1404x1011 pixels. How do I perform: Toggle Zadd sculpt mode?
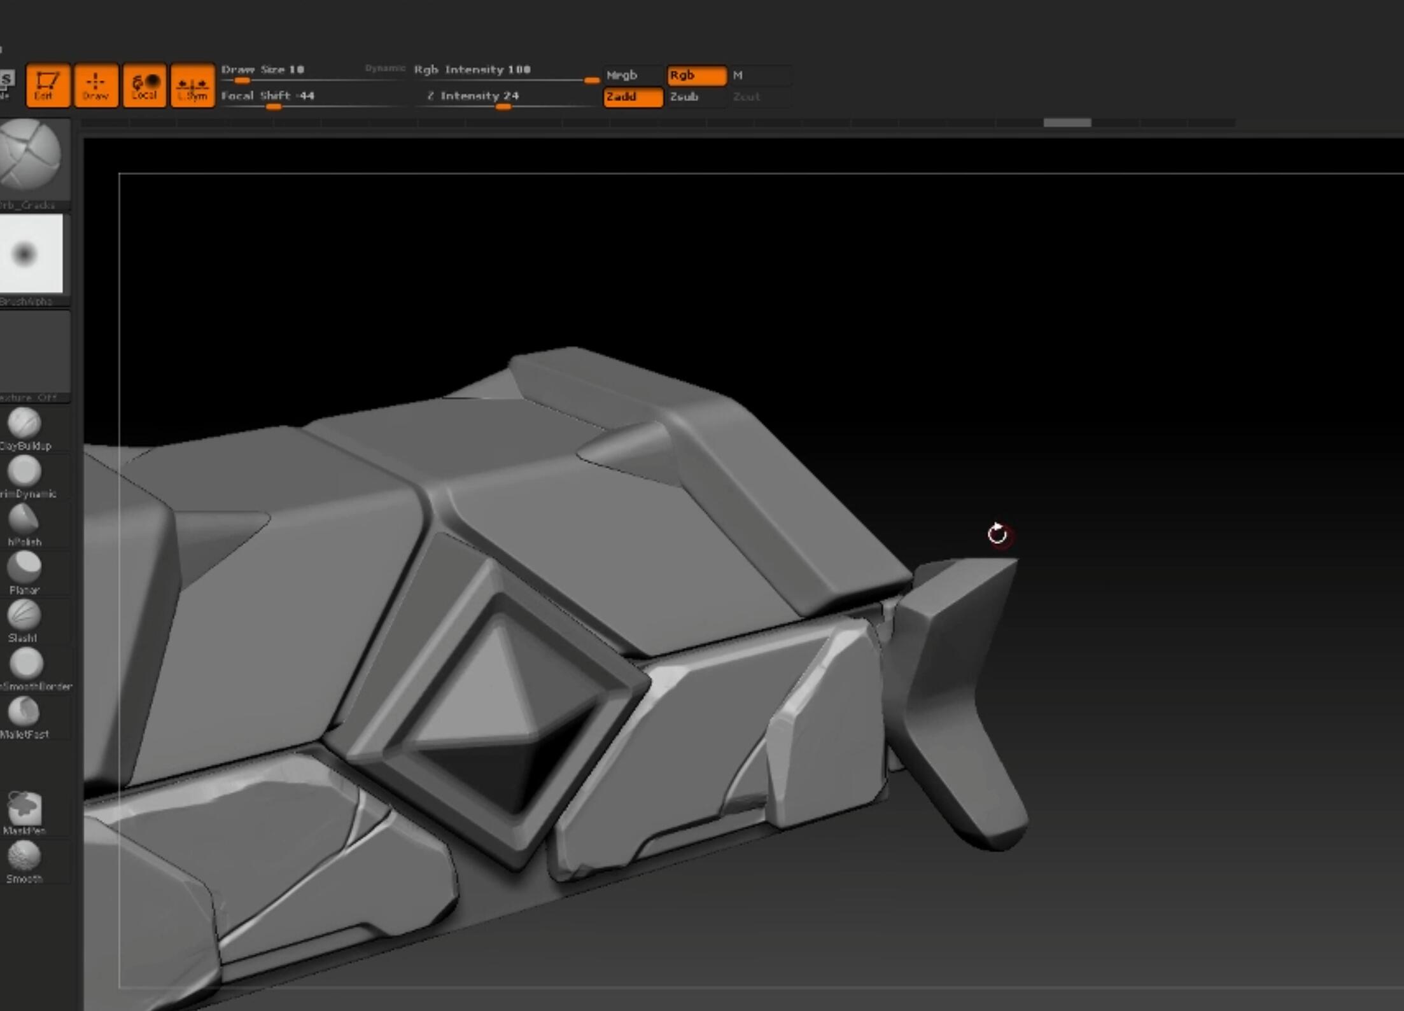[x=633, y=97]
